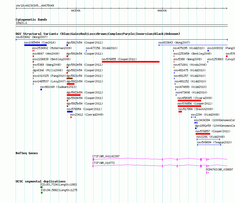235x203 pixels.
Task: Open dgv5925n54 (Cooper2011) label
Action: click(x=85, y=103)
